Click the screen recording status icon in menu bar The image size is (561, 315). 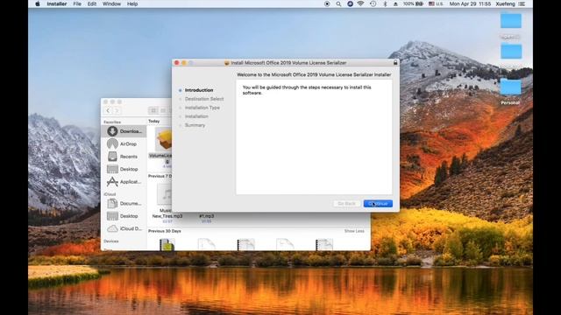pyautogui.click(x=327, y=3)
